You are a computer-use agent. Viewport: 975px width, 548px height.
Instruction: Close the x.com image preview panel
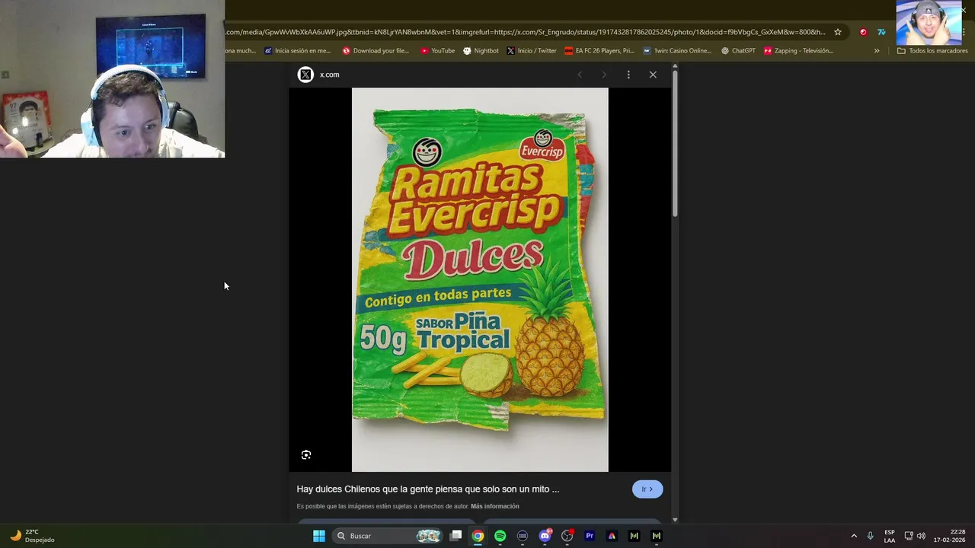(x=653, y=75)
